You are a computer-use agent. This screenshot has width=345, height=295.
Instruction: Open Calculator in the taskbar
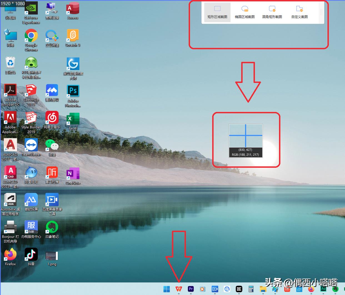pos(251,289)
